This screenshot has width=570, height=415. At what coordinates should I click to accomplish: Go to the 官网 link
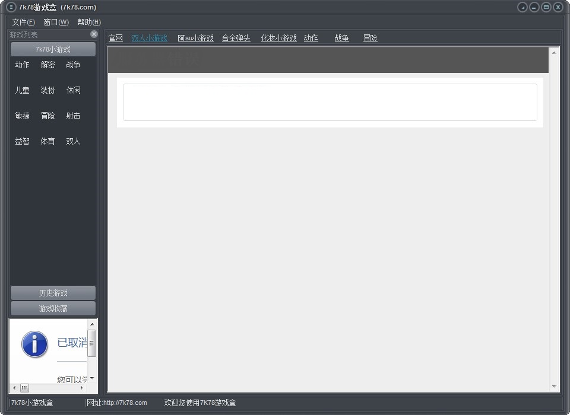(115, 38)
